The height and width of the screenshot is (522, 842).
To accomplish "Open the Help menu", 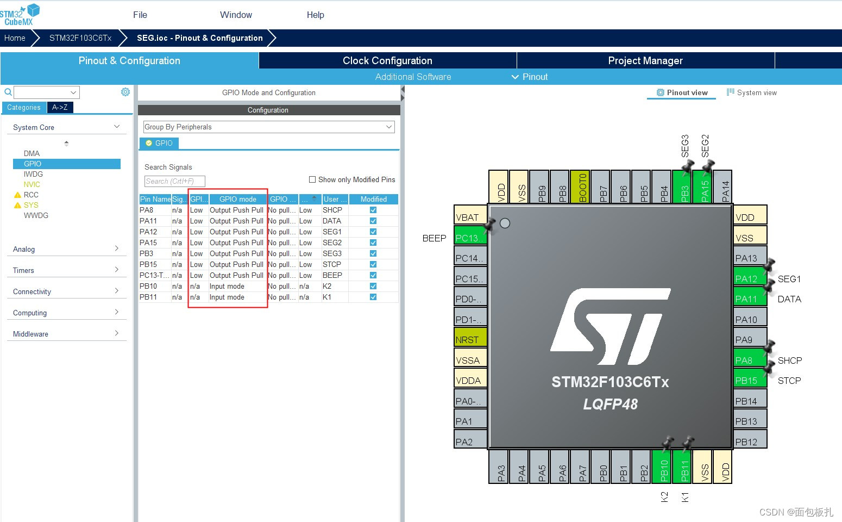I will (316, 15).
